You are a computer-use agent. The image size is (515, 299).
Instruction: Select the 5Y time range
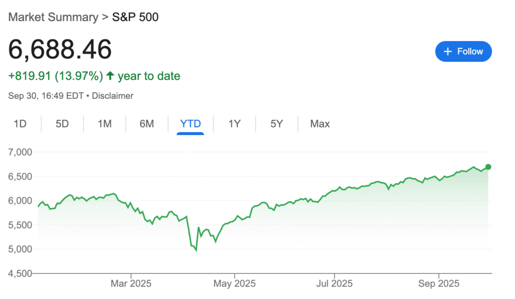tap(277, 123)
